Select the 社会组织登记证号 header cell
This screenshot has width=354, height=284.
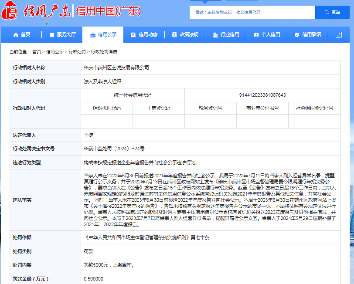click(x=314, y=108)
